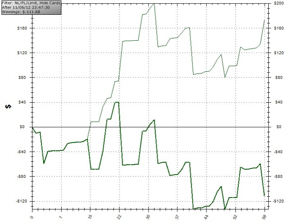Click the 'After 11/06/12 23:47:30' line
The width and height of the screenshot is (288, 223).
[26, 7]
